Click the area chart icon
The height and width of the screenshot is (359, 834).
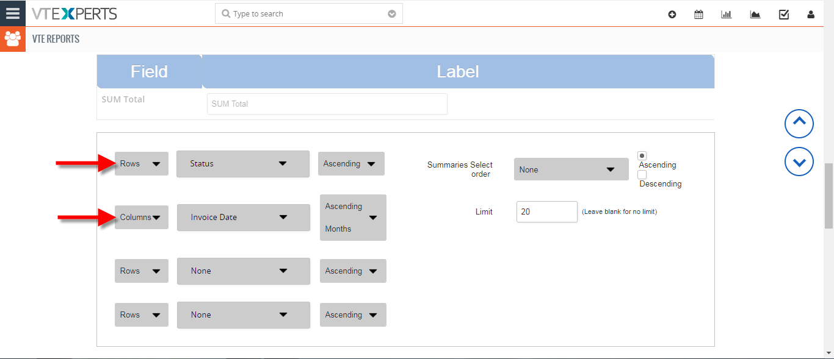click(755, 15)
